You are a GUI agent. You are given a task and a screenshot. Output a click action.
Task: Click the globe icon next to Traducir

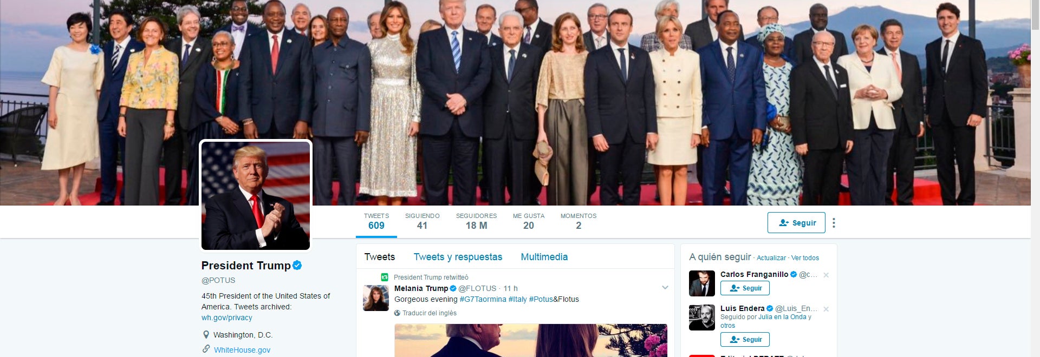397,313
